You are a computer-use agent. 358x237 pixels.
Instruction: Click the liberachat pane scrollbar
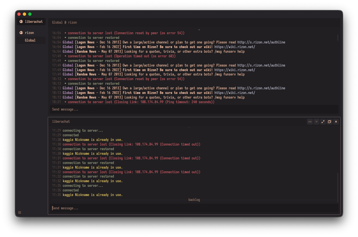tap(338, 187)
